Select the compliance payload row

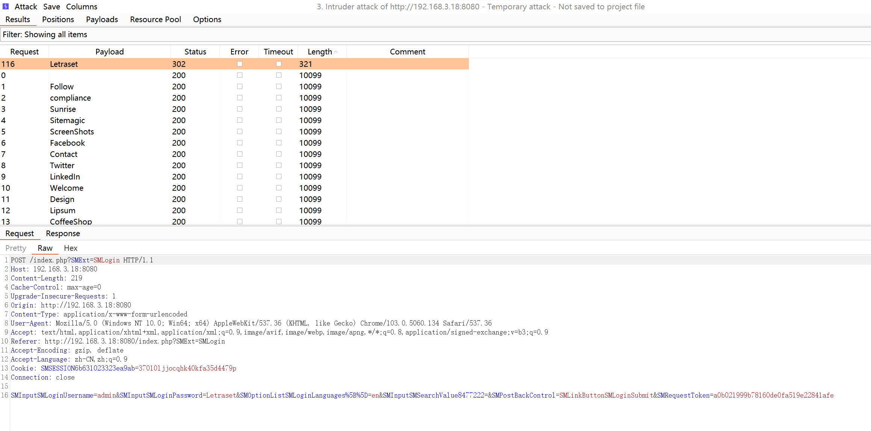(x=234, y=98)
